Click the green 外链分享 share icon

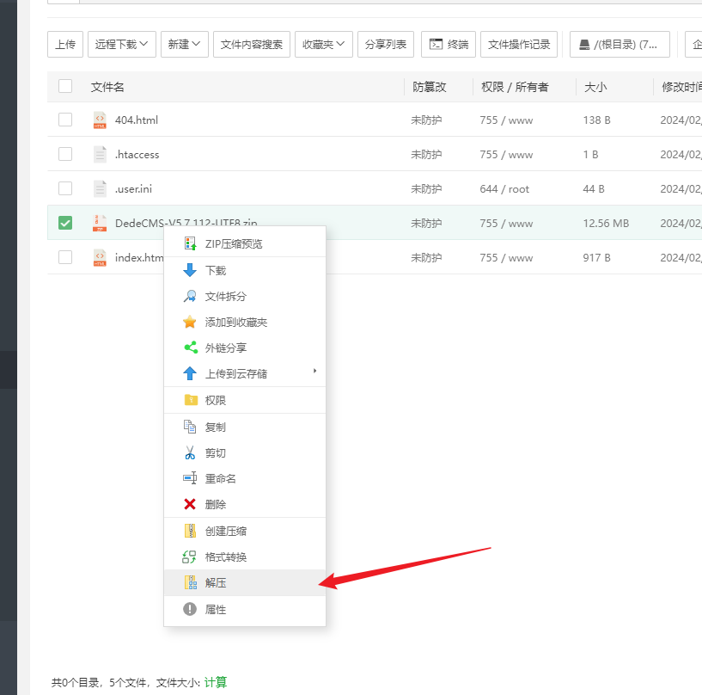point(190,347)
